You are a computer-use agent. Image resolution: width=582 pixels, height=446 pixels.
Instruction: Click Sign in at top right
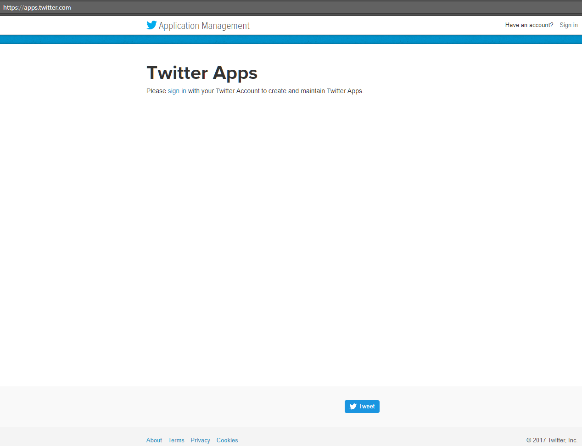click(568, 25)
